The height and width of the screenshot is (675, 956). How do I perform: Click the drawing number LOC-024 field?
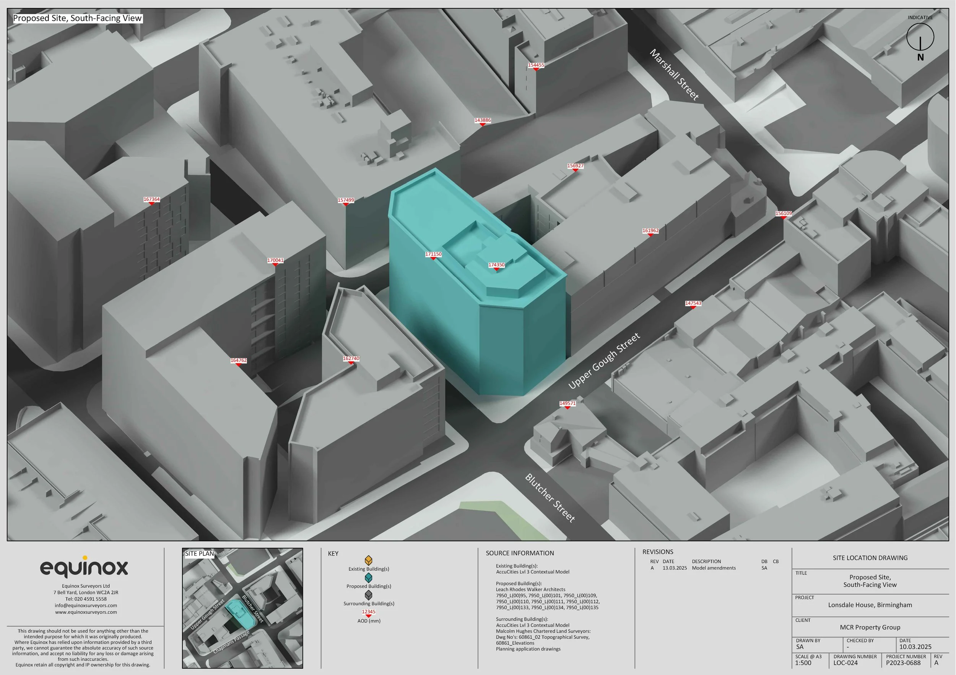845,663
